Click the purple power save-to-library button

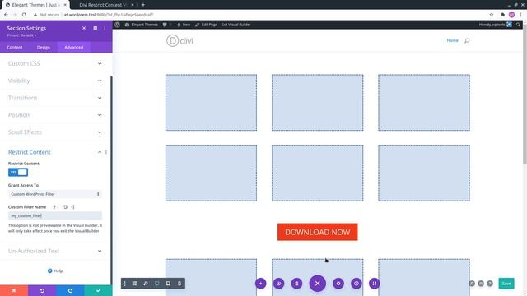[x=278, y=284]
